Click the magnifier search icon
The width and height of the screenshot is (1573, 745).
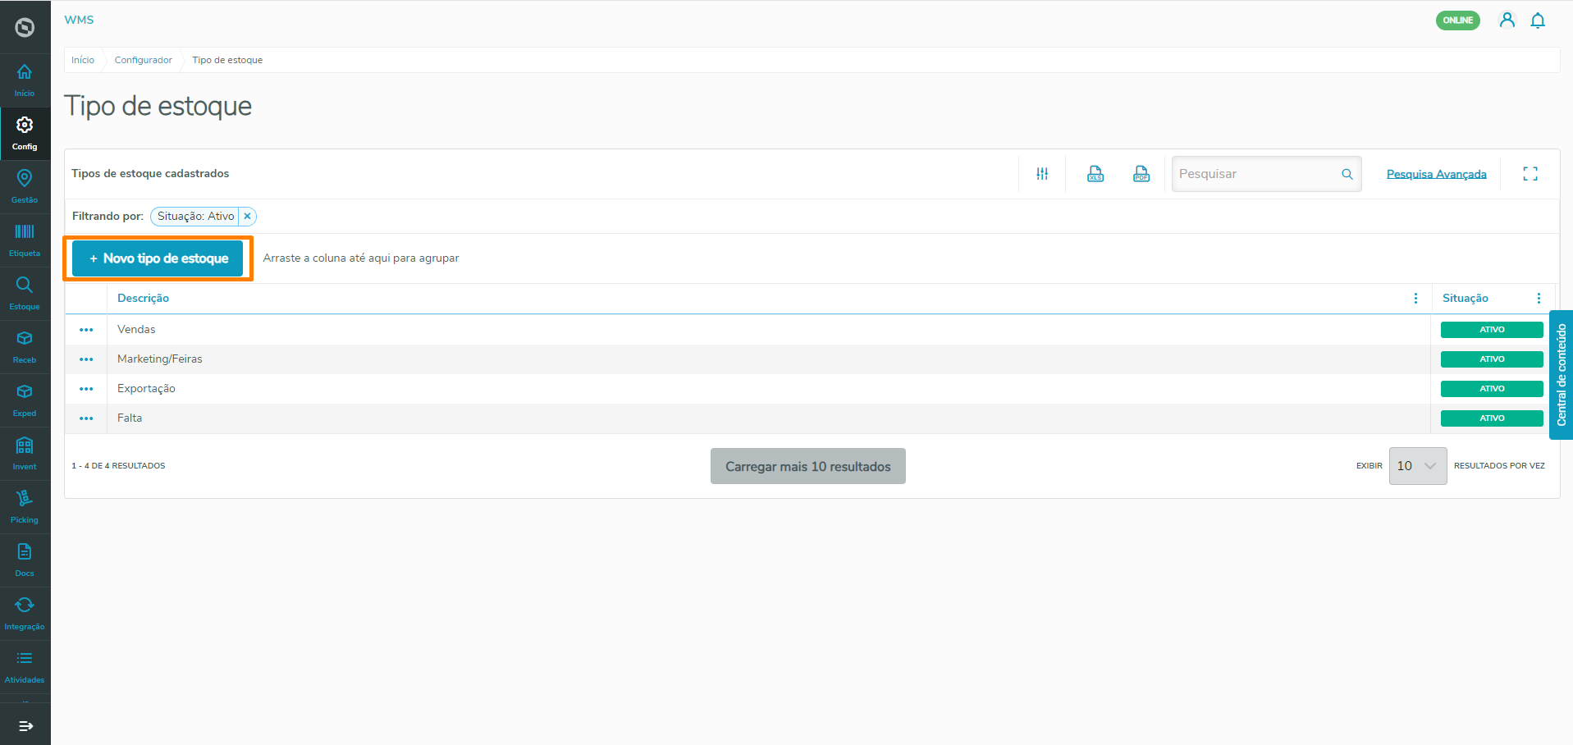[x=1347, y=174]
